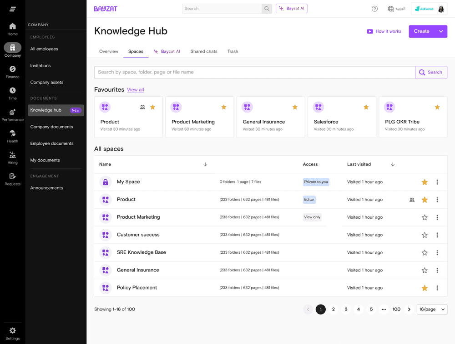
Task: Open the options menu for My Space
Action: [x=437, y=182]
